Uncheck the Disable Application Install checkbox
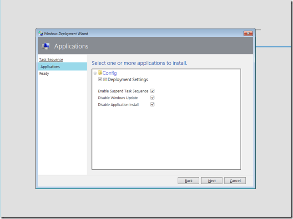293x219 pixels. (152, 104)
